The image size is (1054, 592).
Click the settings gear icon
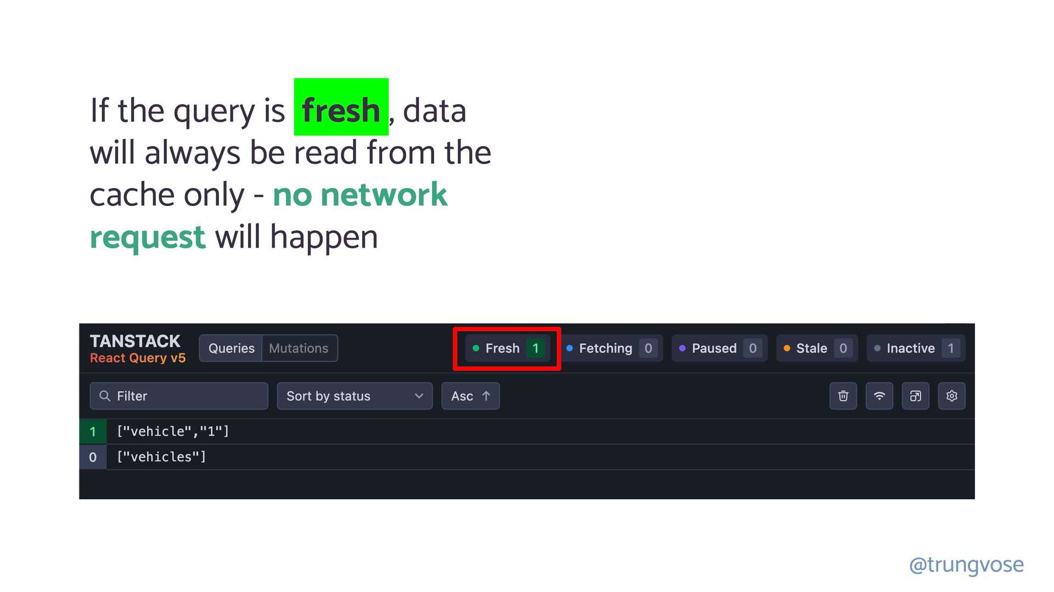coord(952,396)
